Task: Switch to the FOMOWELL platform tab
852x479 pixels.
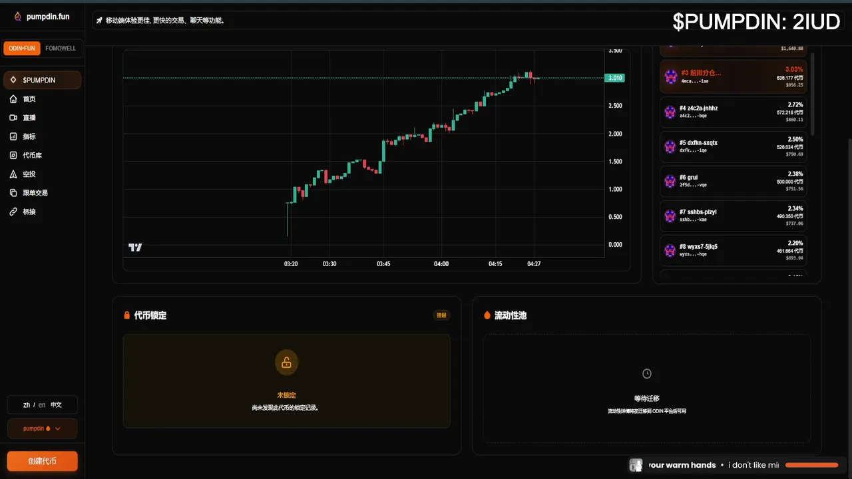Action: [x=61, y=49]
